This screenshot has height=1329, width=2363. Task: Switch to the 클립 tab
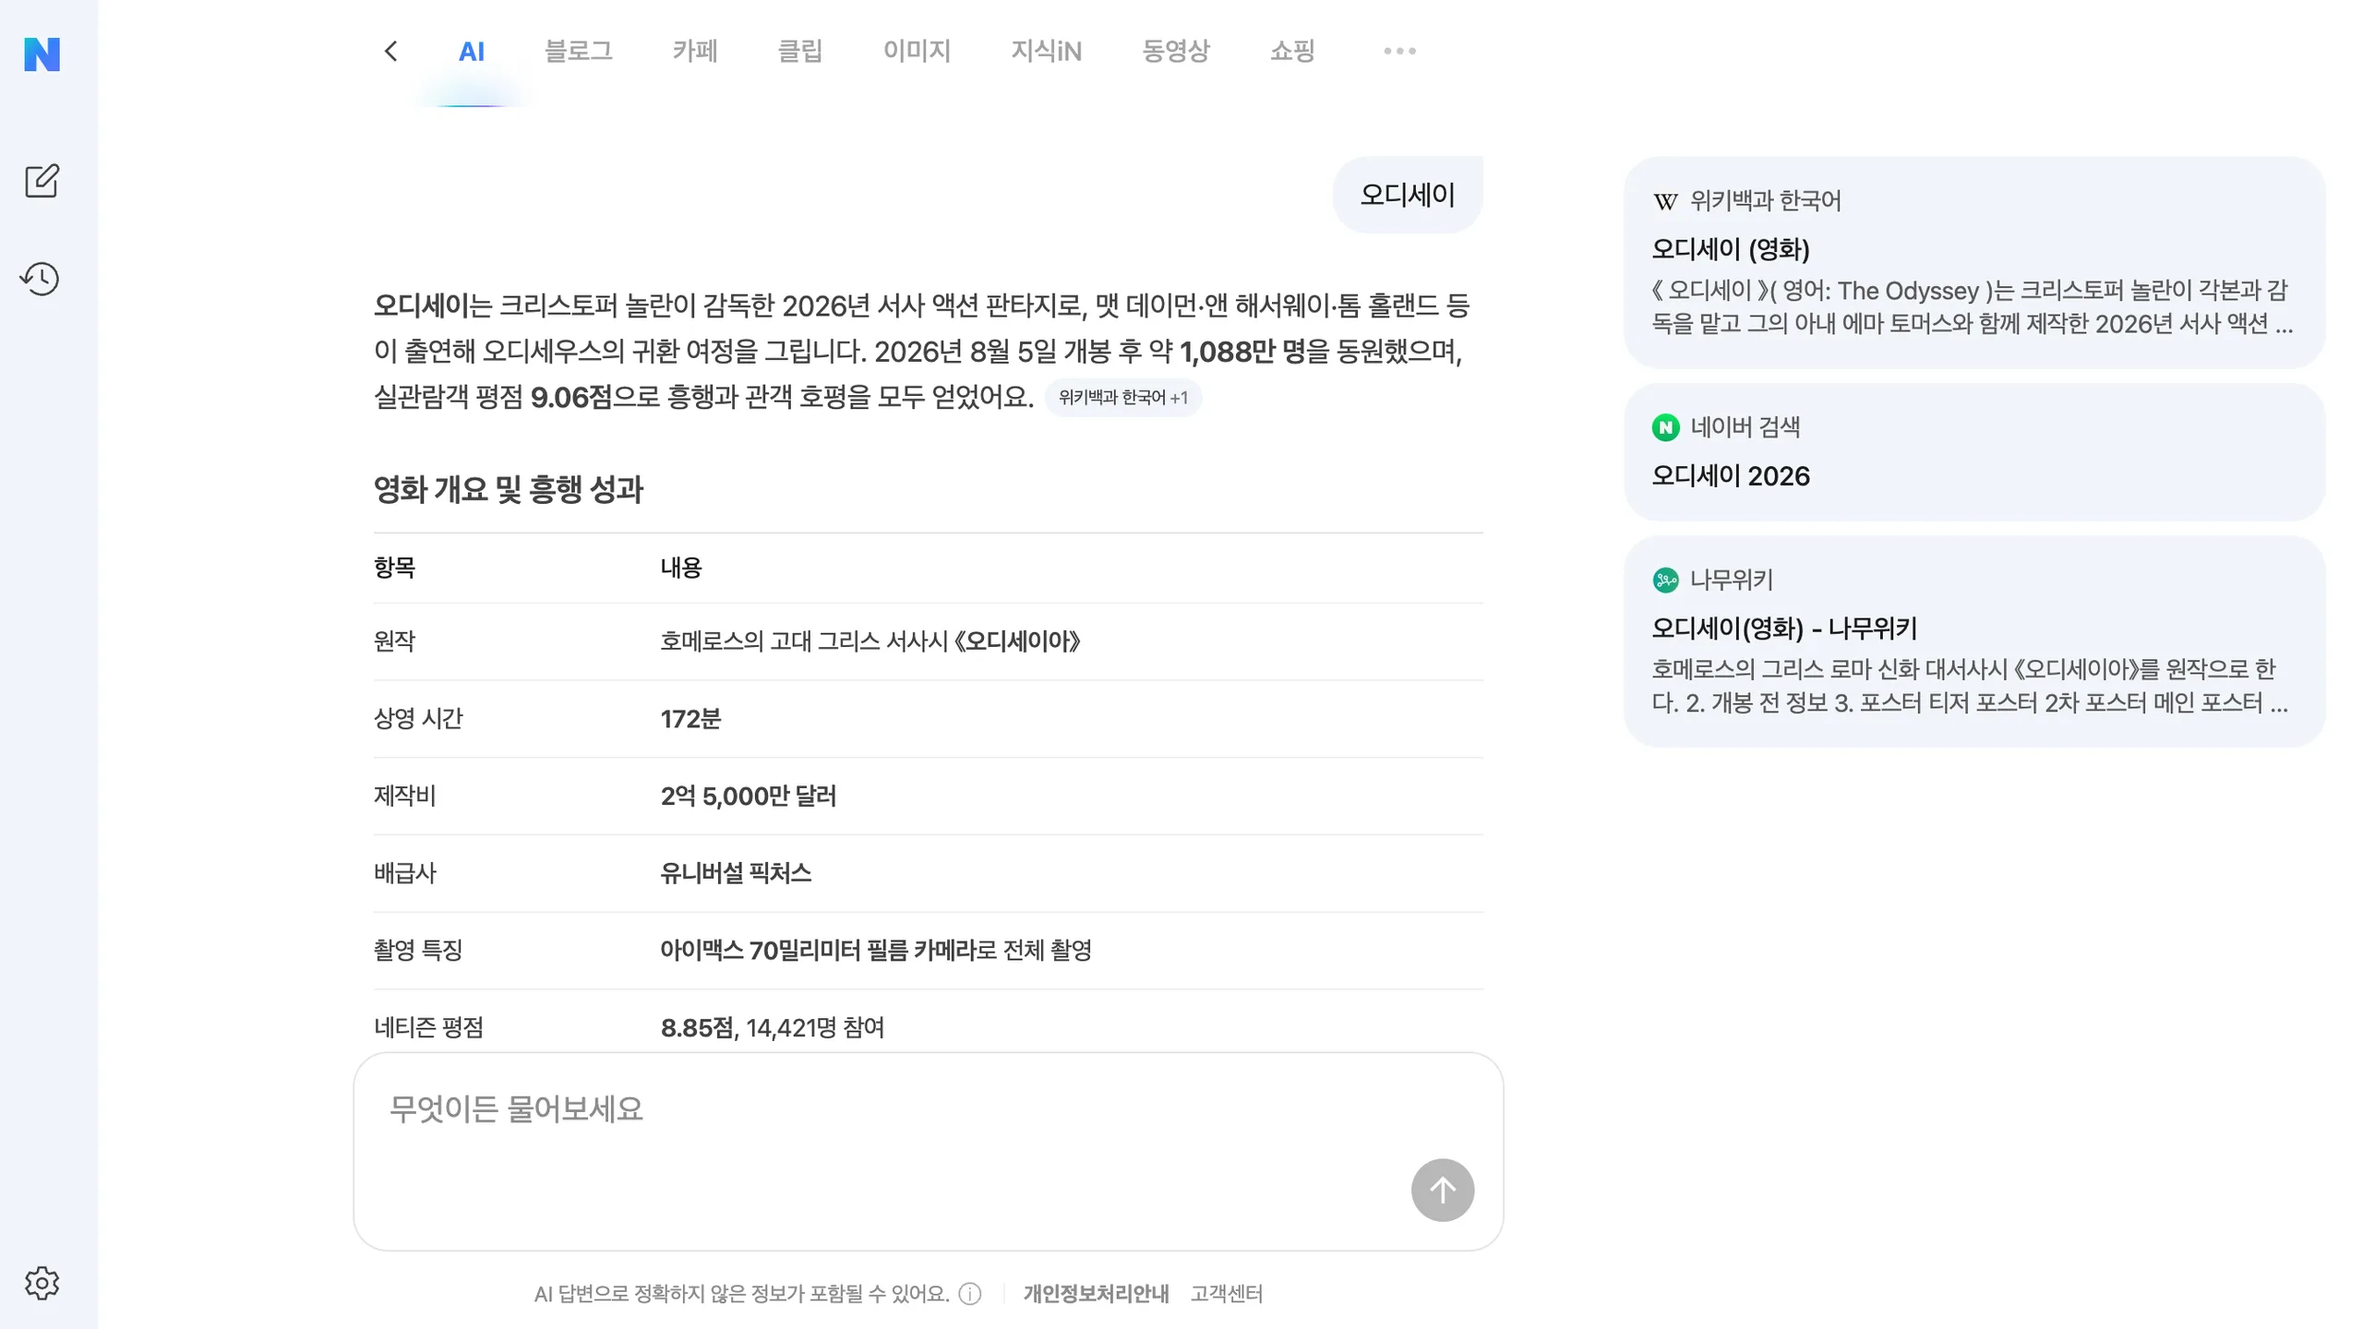click(800, 51)
